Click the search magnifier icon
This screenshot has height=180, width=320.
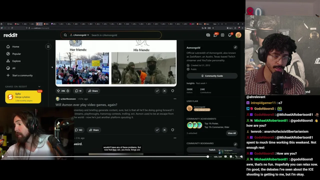tap(65, 35)
